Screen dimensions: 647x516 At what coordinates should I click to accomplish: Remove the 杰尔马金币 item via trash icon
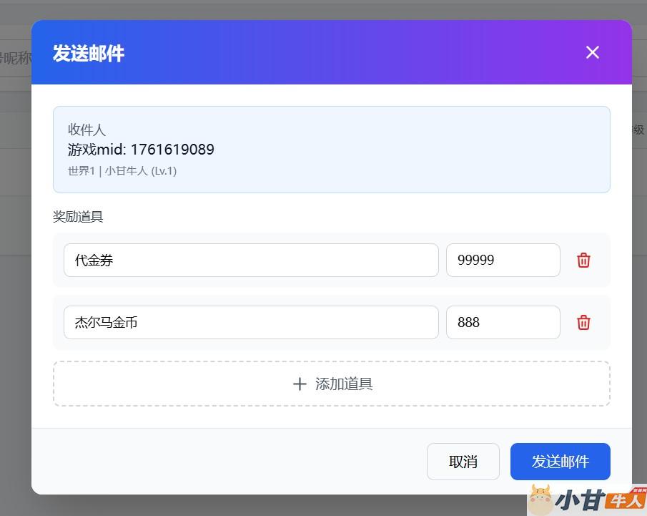tap(583, 322)
